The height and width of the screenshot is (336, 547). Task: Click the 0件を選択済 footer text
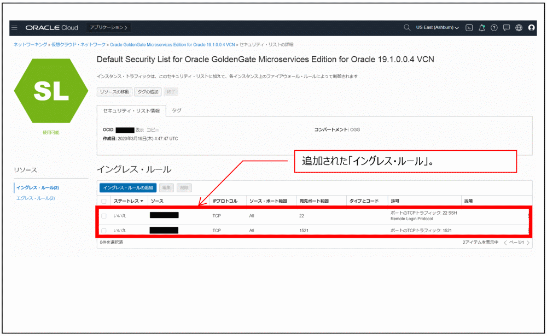tap(111, 242)
